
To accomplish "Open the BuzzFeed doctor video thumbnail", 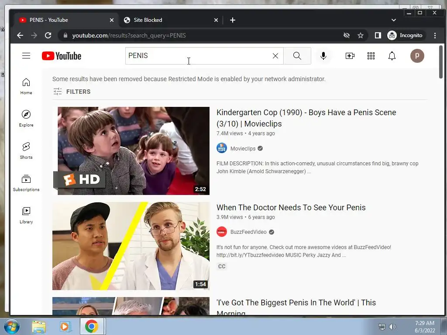I will pos(131,246).
